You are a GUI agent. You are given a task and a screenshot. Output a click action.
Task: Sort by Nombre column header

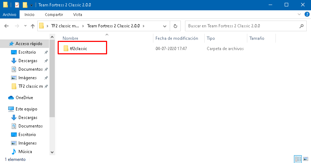[70, 38]
